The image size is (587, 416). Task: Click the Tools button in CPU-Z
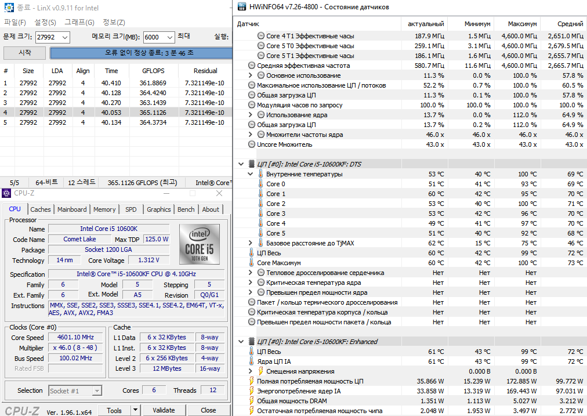(x=114, y=410)
